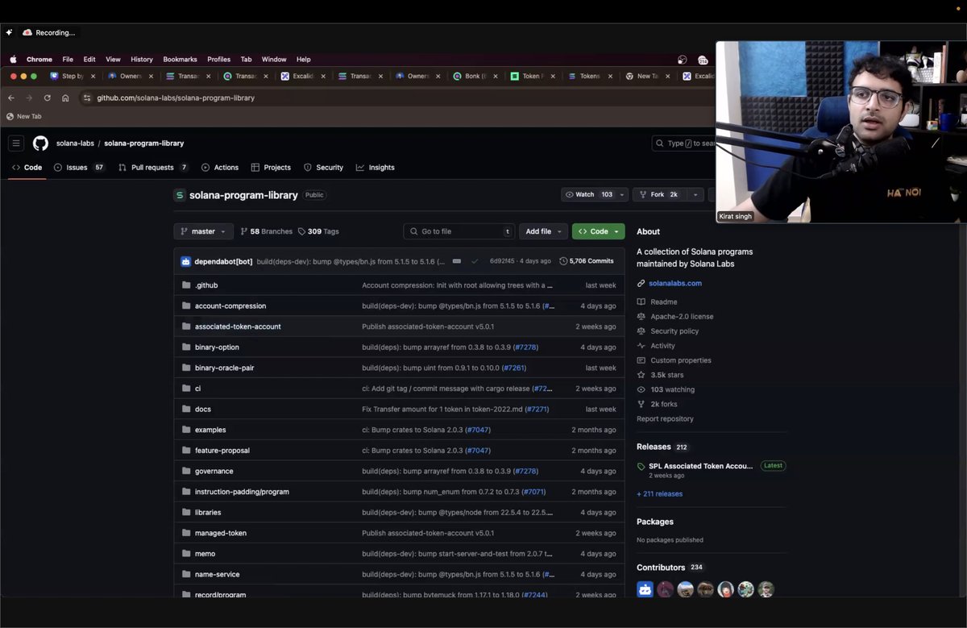The height and width of the screenshot is (628, 967).
Task: Click the browser address bar URL
Action: (176, 98)
